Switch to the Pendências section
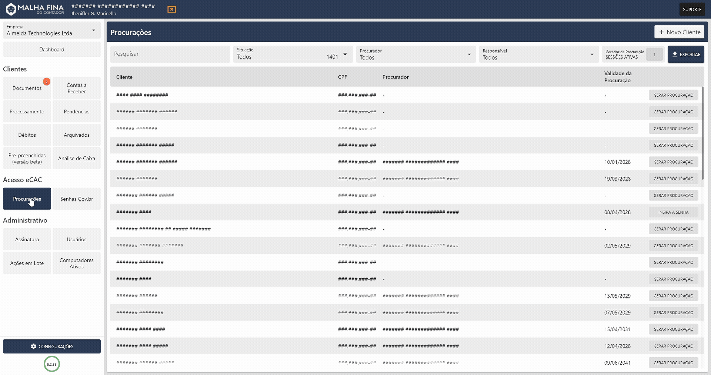The image size is (711, 375). (76, 111)
